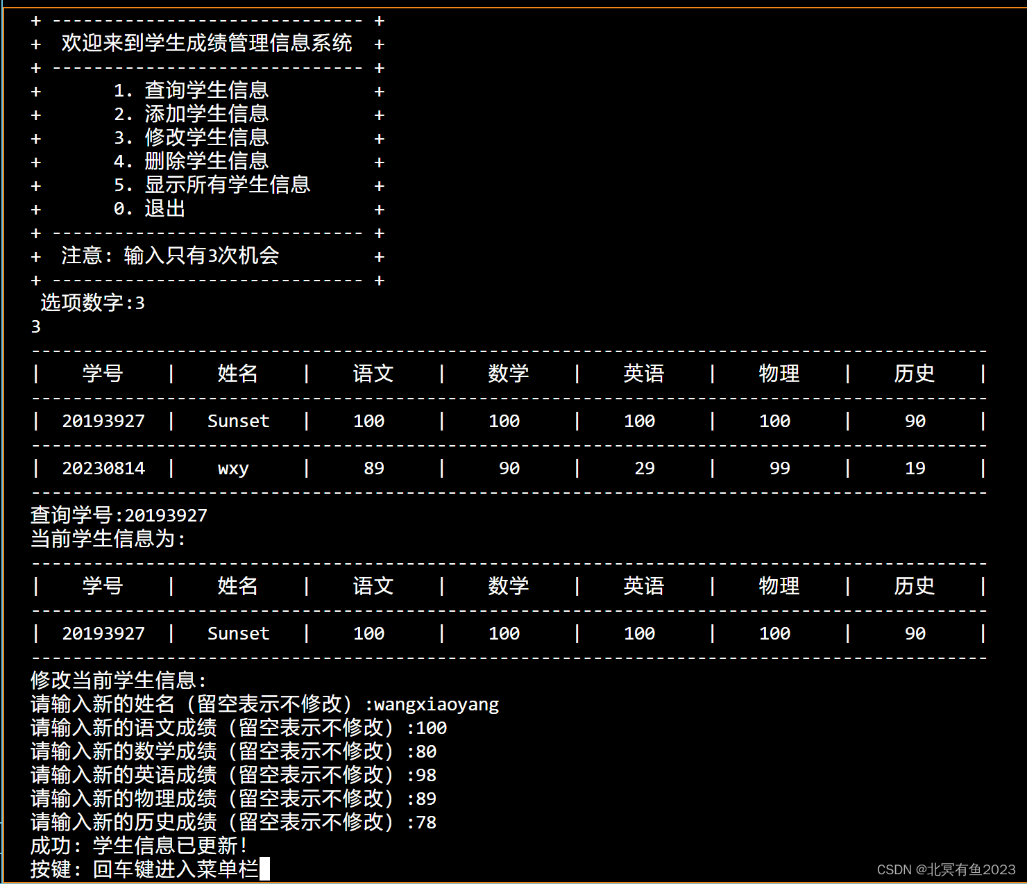Select menu line '1. 查询学生信息'
Screen dimensions: 1027x884
pyautogui.click(x=191, y=90)
